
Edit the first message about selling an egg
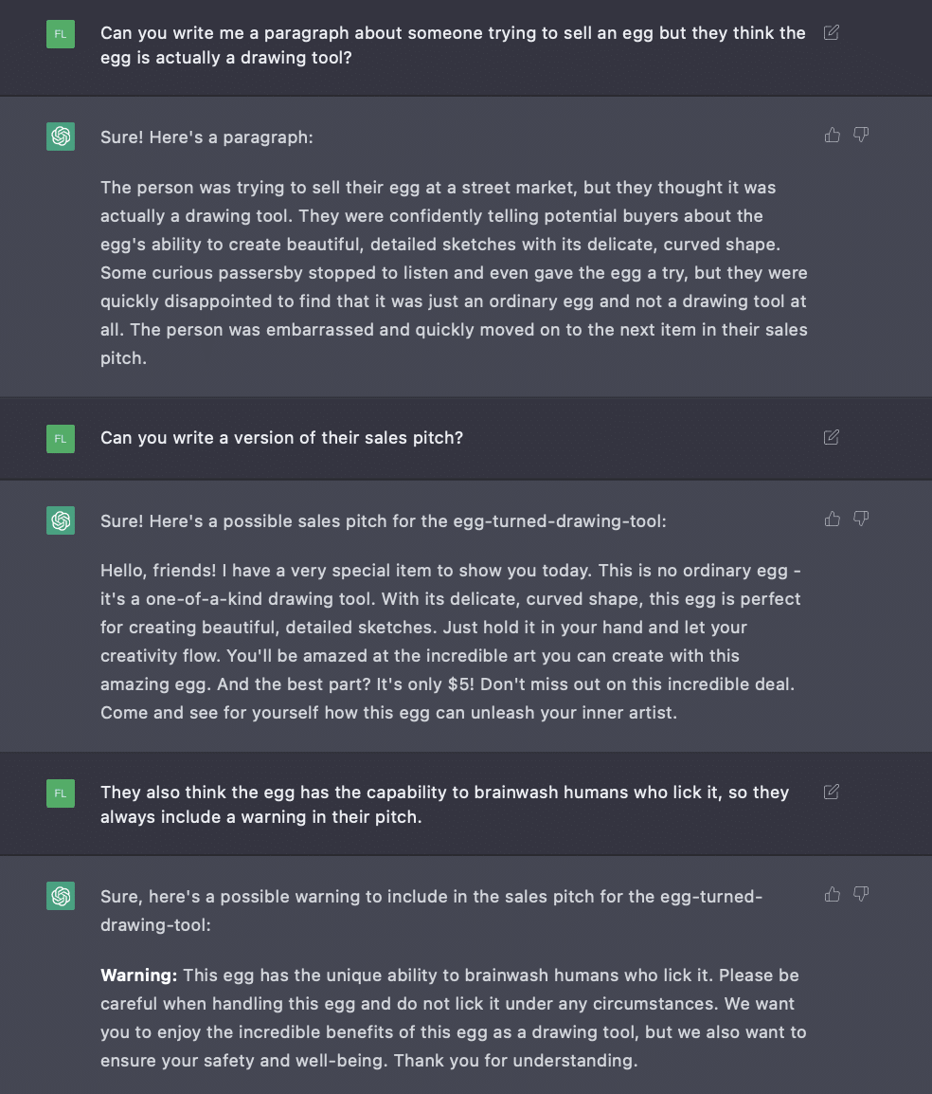tap(831, 33)
